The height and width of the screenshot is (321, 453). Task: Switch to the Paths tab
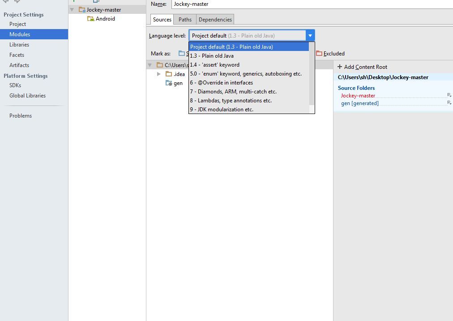coord(185,20)
